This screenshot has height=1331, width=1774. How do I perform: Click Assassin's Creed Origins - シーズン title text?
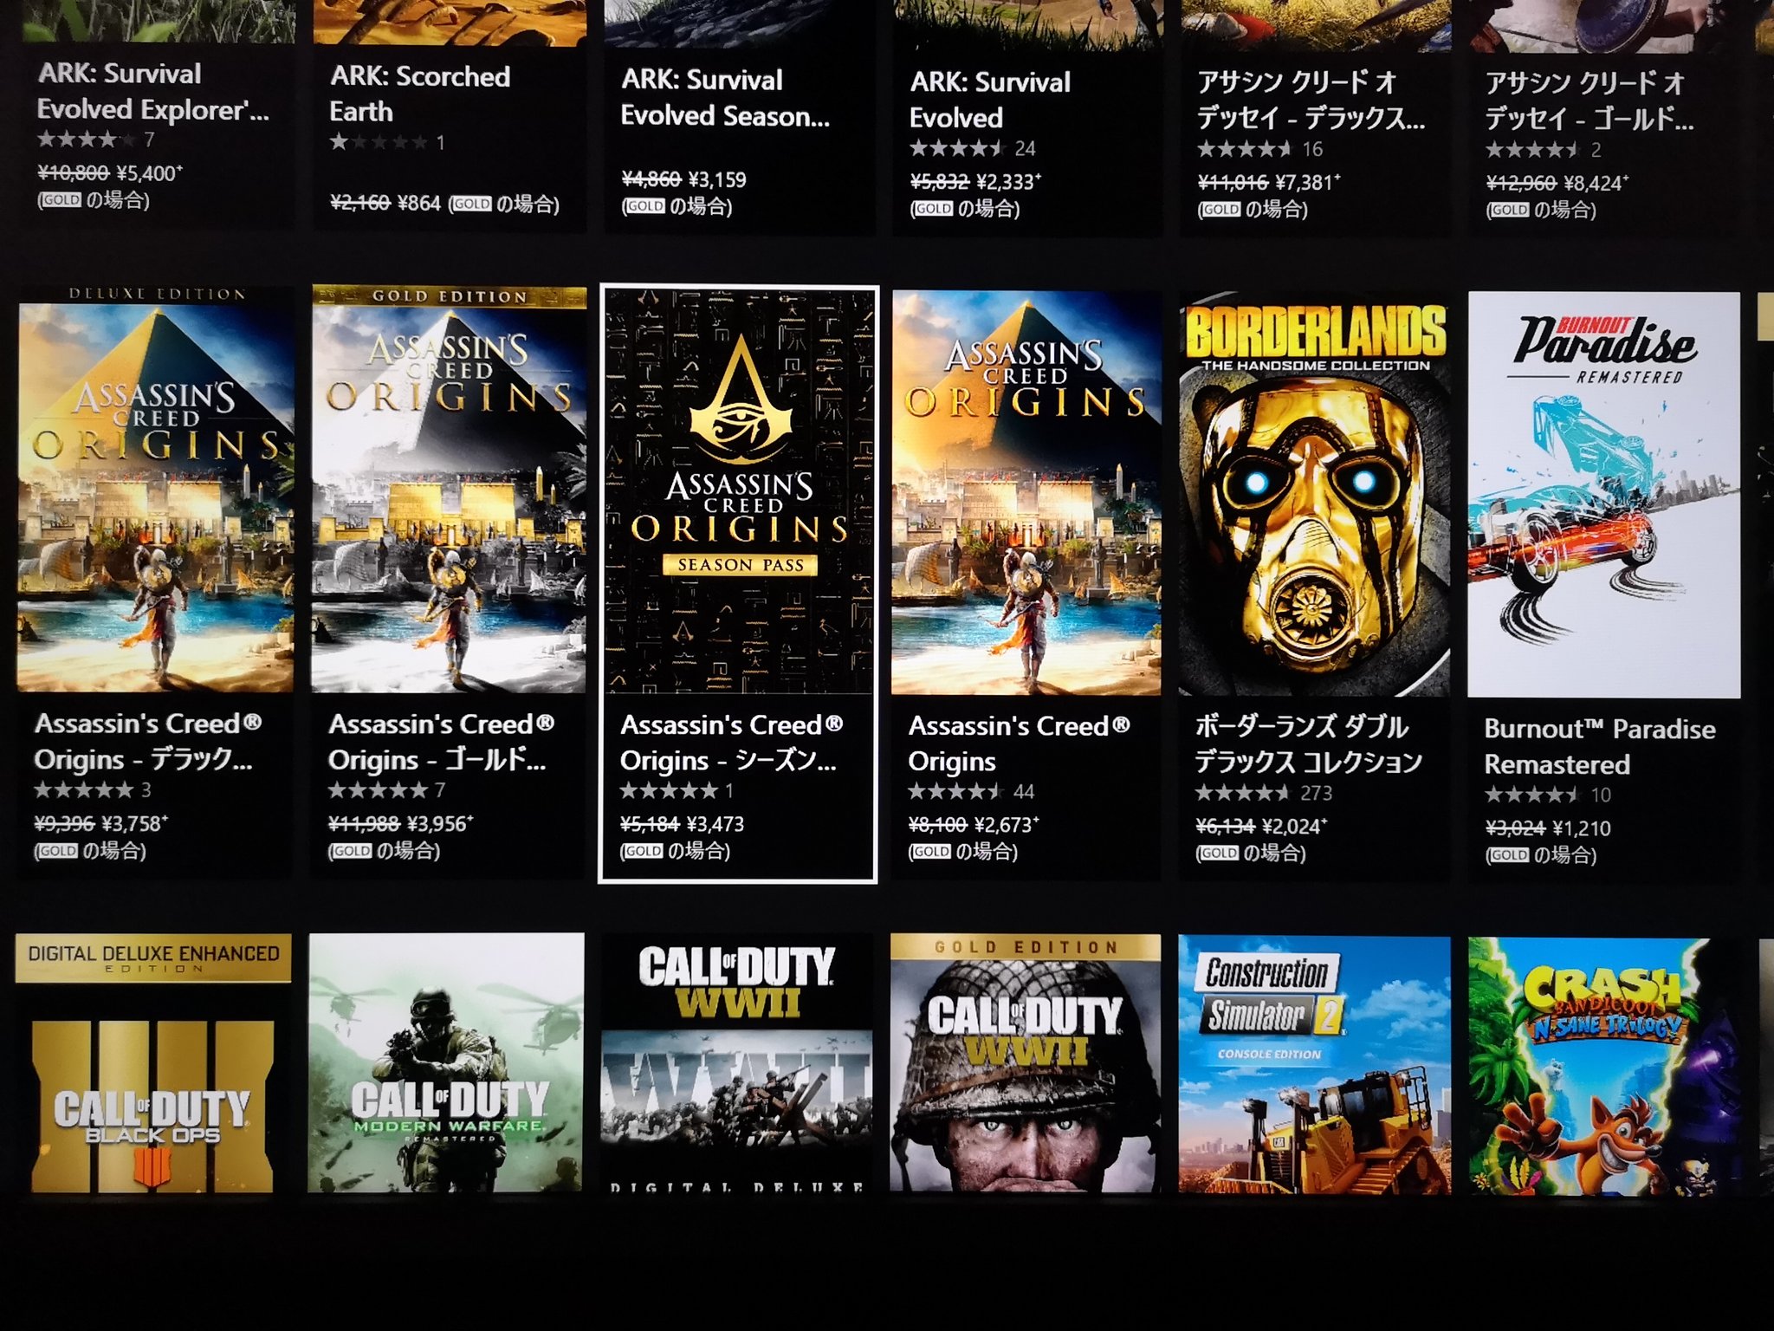pyautogui.click(x=732, y=743)
